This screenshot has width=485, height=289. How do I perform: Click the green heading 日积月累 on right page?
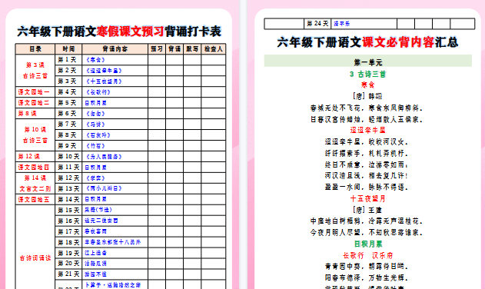[367, 244]
